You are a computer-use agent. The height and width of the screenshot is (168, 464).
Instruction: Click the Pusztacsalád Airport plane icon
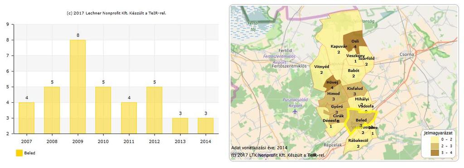click(x=295, y=111)
